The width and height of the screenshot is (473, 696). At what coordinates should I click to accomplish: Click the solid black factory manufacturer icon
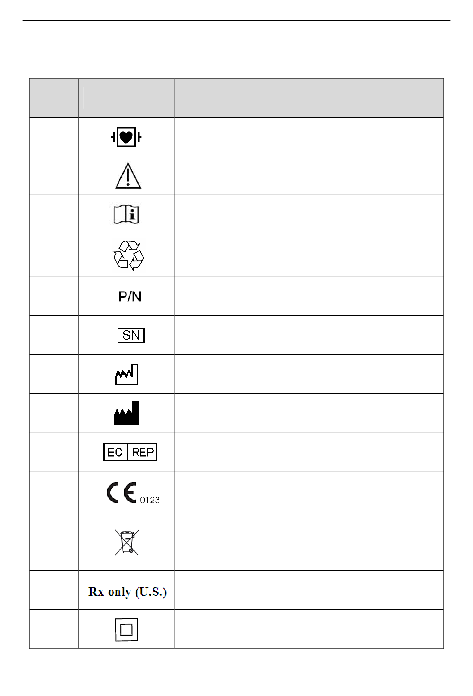coord(126,413)
